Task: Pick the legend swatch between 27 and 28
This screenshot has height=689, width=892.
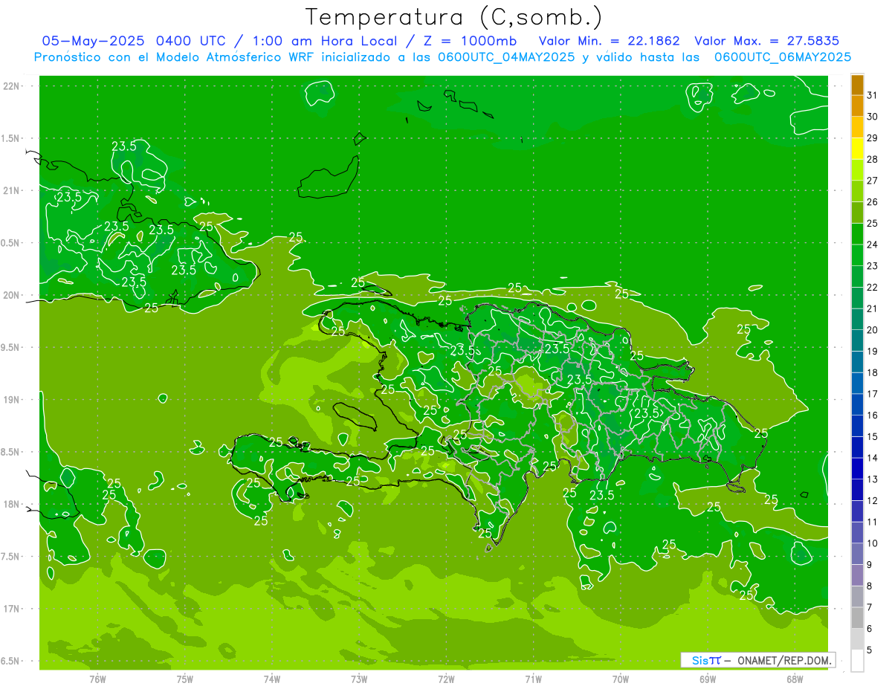Action: (x=857, y=169)
